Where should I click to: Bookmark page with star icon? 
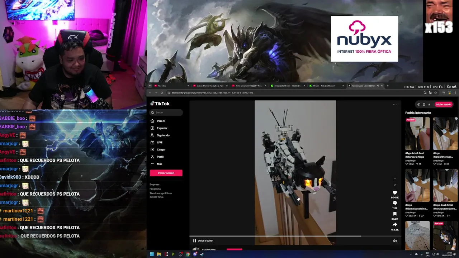(x=435, y=93)
